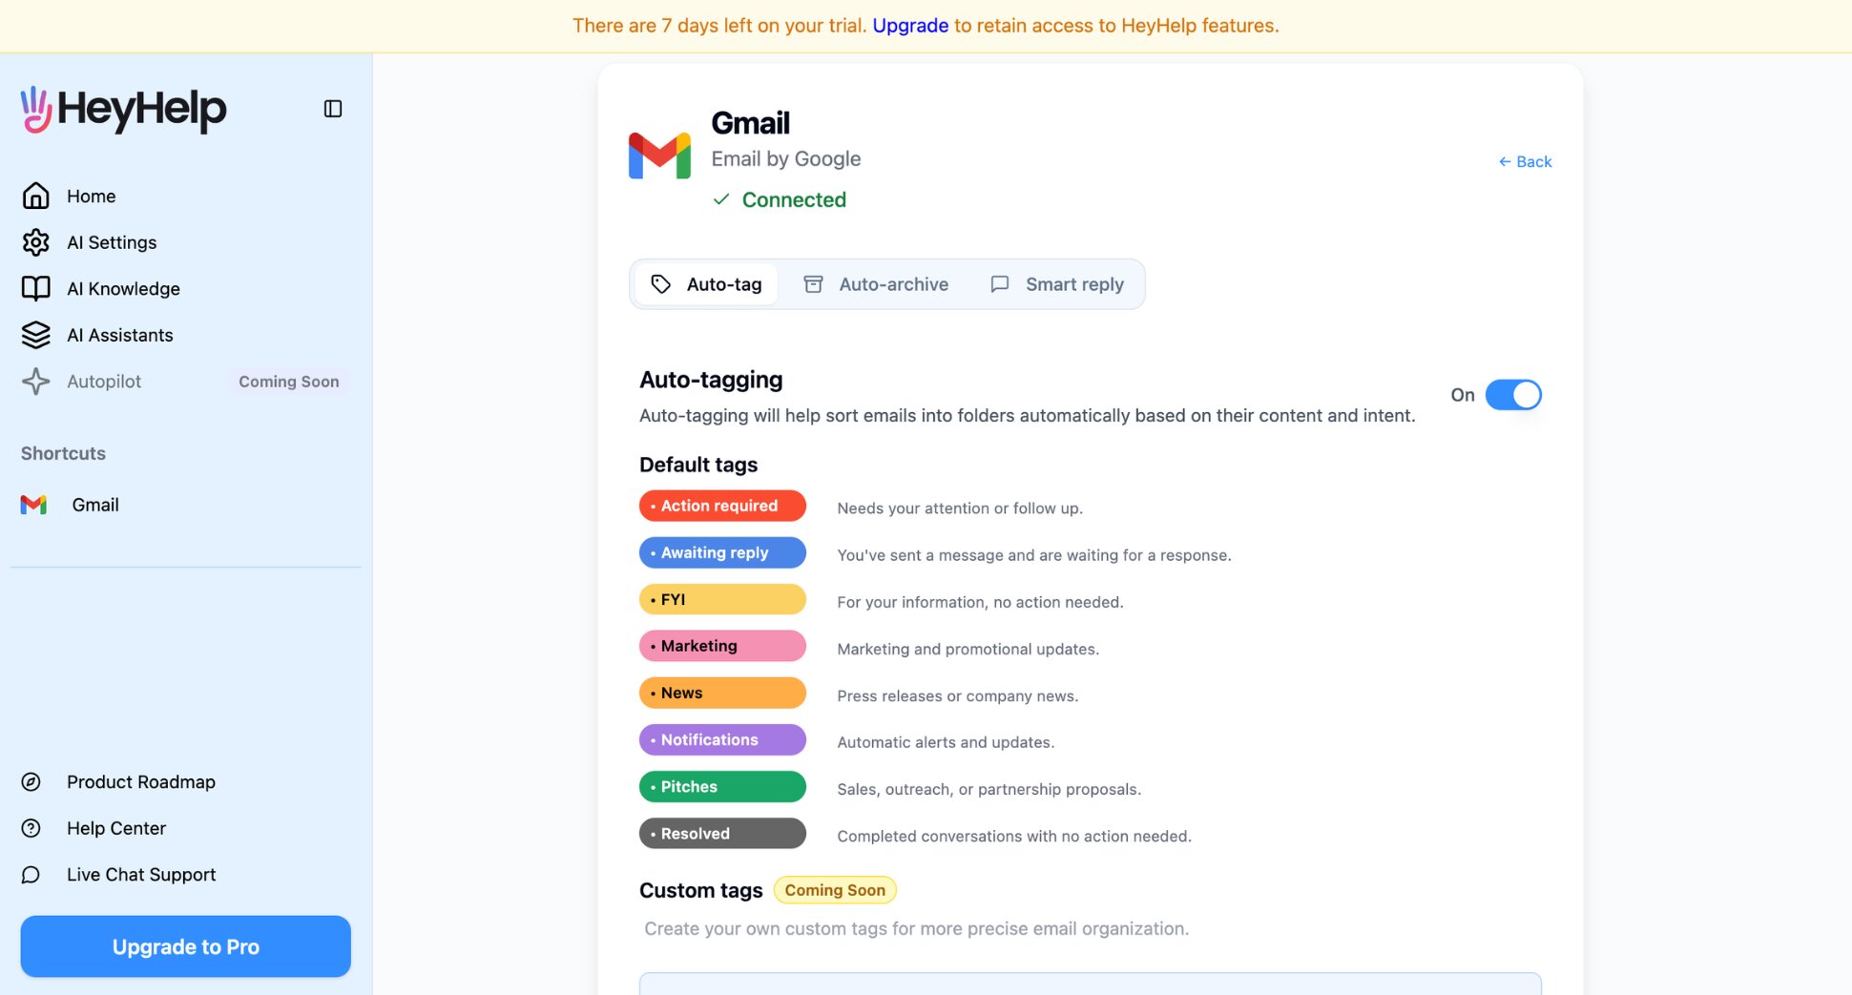Click the Coming Soon badge next to Custom tags
This screenshot has height=995, width=1852.
point(834,889)
